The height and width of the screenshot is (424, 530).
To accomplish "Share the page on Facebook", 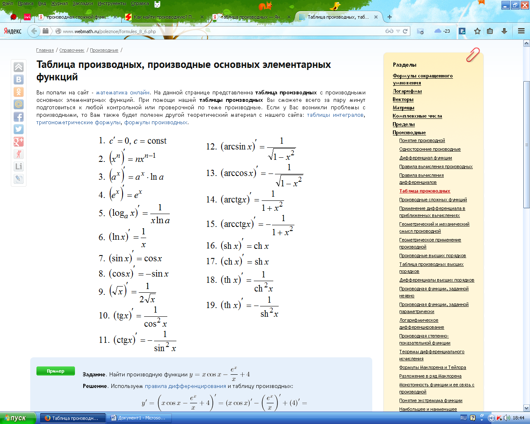I will pyautogui.click(x=19, y=117).
